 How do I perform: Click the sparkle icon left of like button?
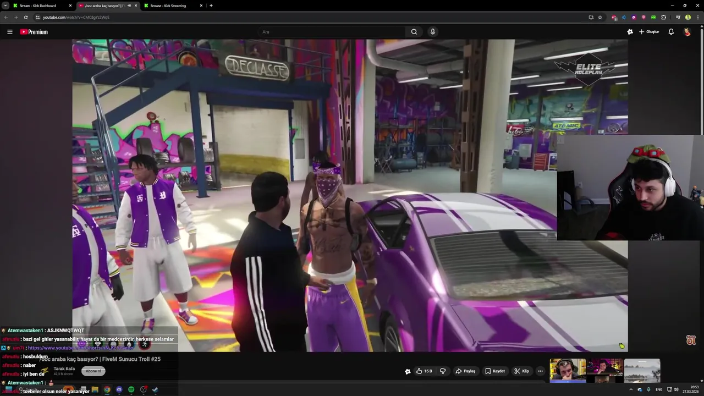coord(408,371)
